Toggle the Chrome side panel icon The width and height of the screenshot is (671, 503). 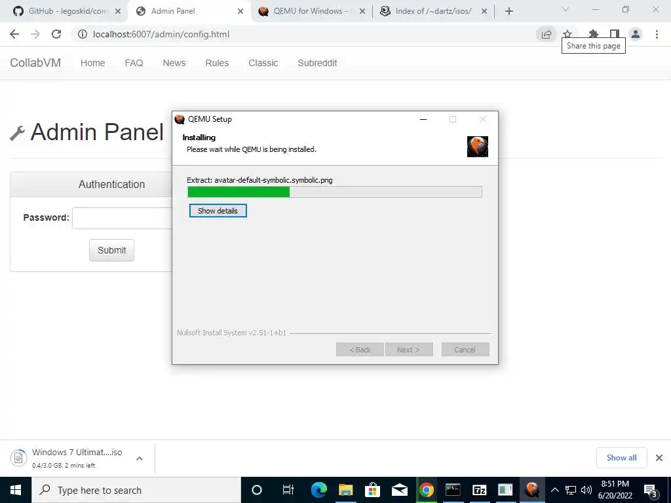click(x=615, y=34)
